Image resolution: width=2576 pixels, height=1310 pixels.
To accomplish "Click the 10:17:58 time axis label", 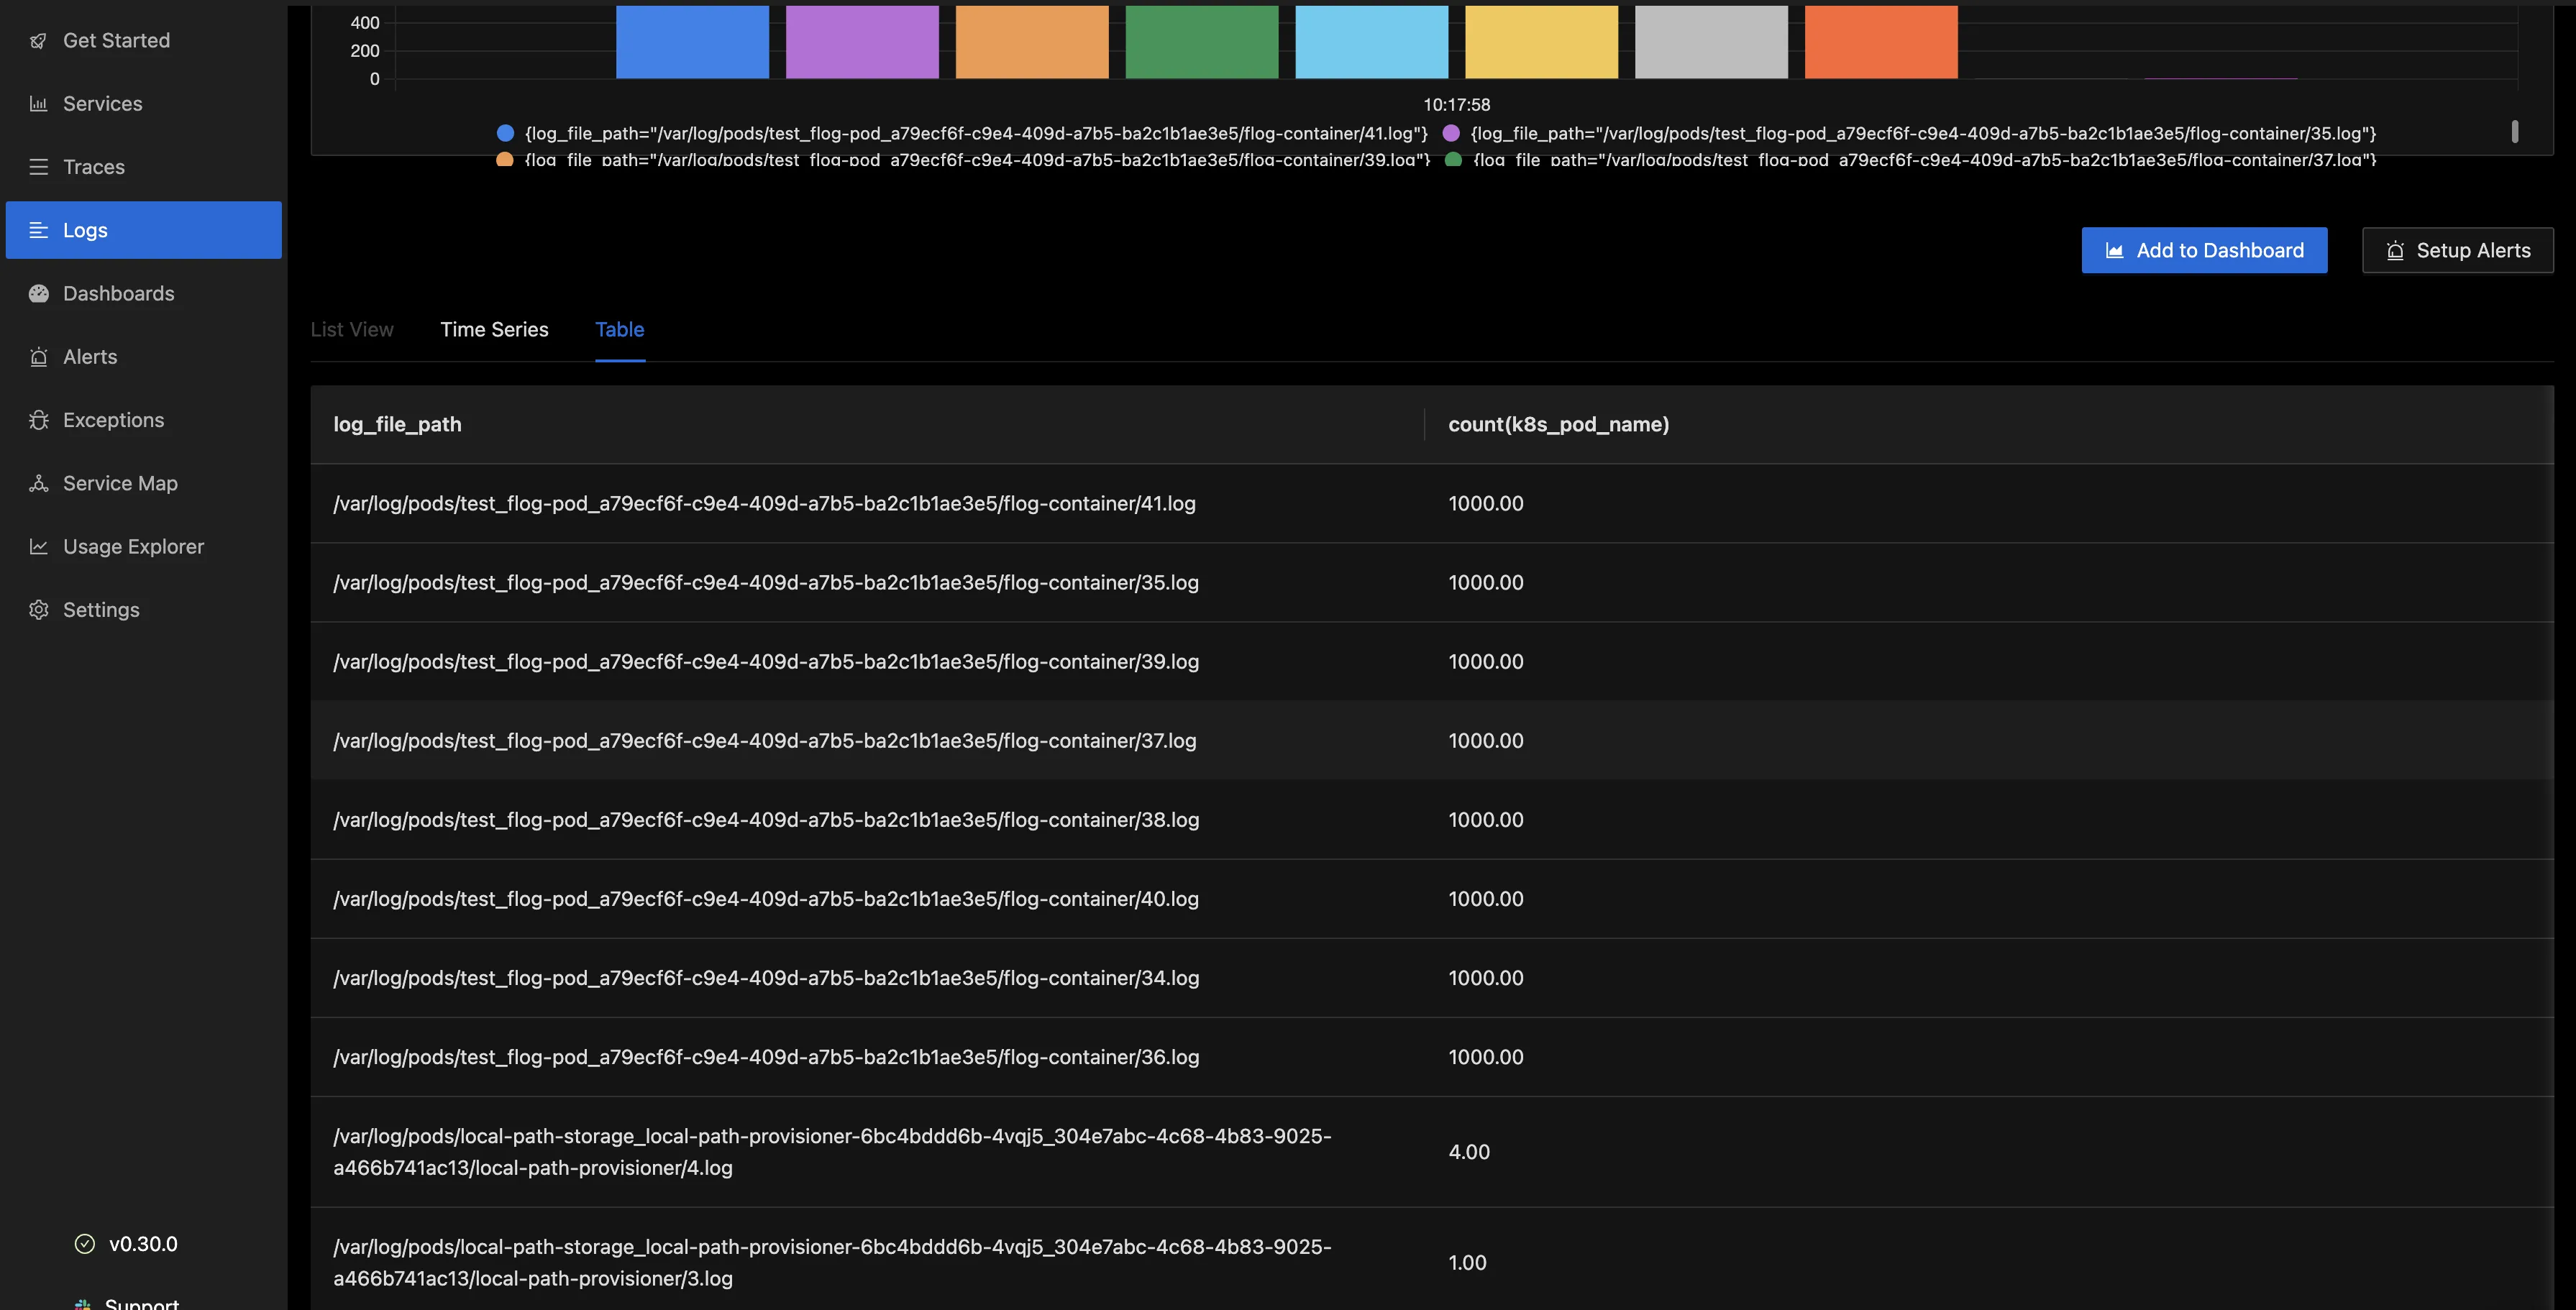I will (1457, 104).
